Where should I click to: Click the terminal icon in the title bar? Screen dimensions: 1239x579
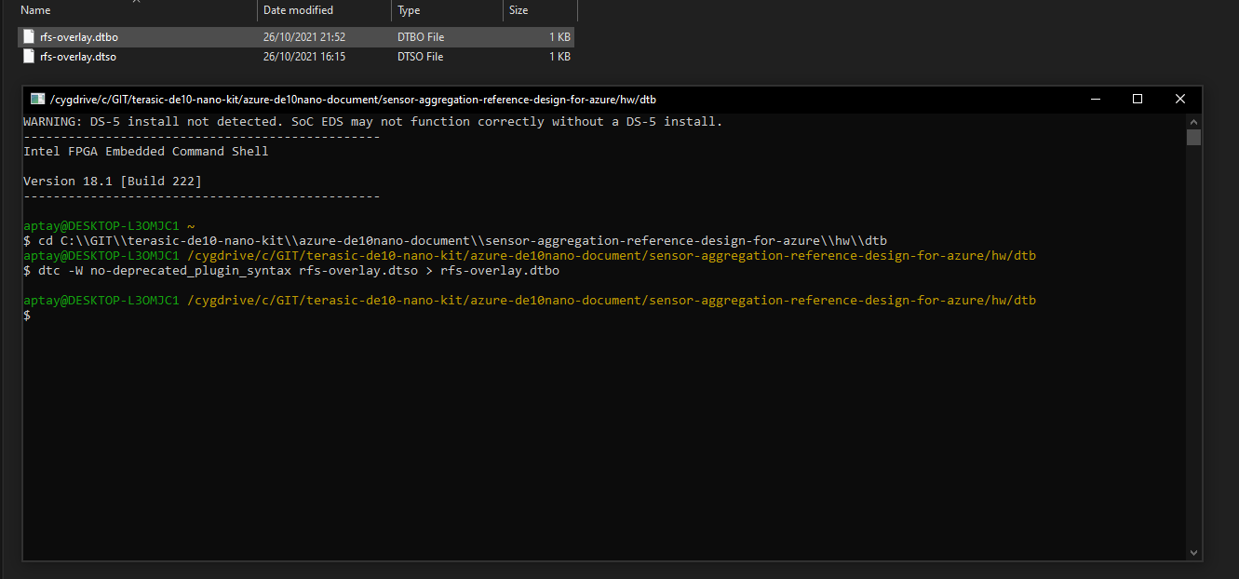click(37, 100)
